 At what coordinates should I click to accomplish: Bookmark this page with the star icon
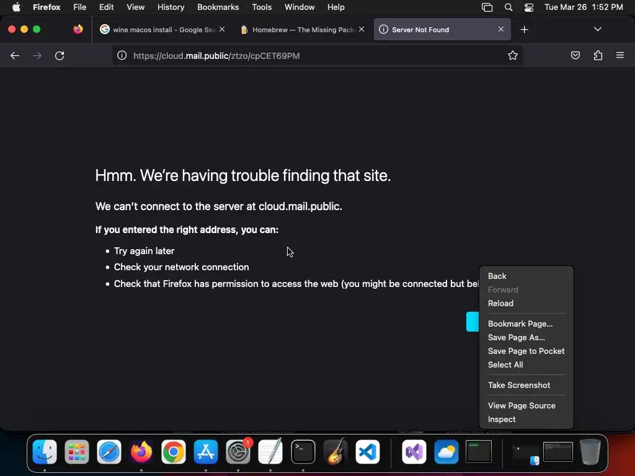tap(513, 55)
